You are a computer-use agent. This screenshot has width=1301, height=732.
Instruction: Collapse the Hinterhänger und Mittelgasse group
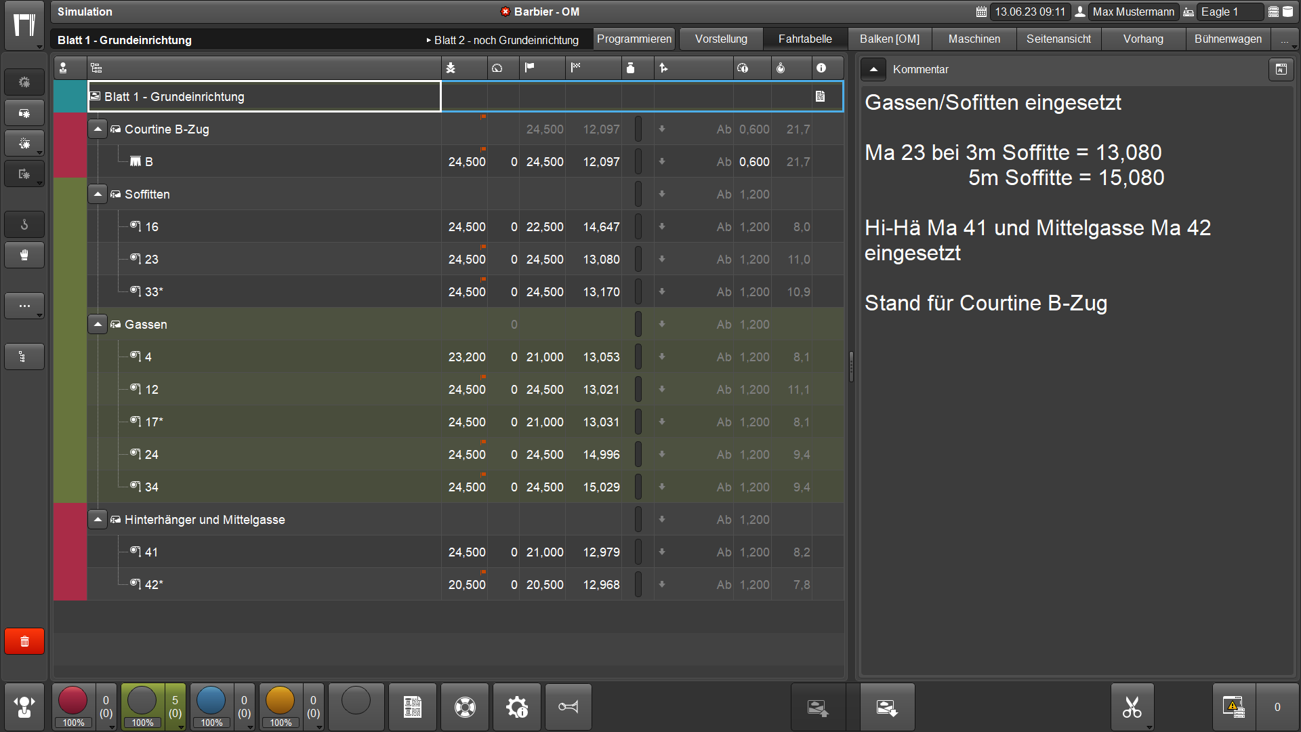coord(98,520)
